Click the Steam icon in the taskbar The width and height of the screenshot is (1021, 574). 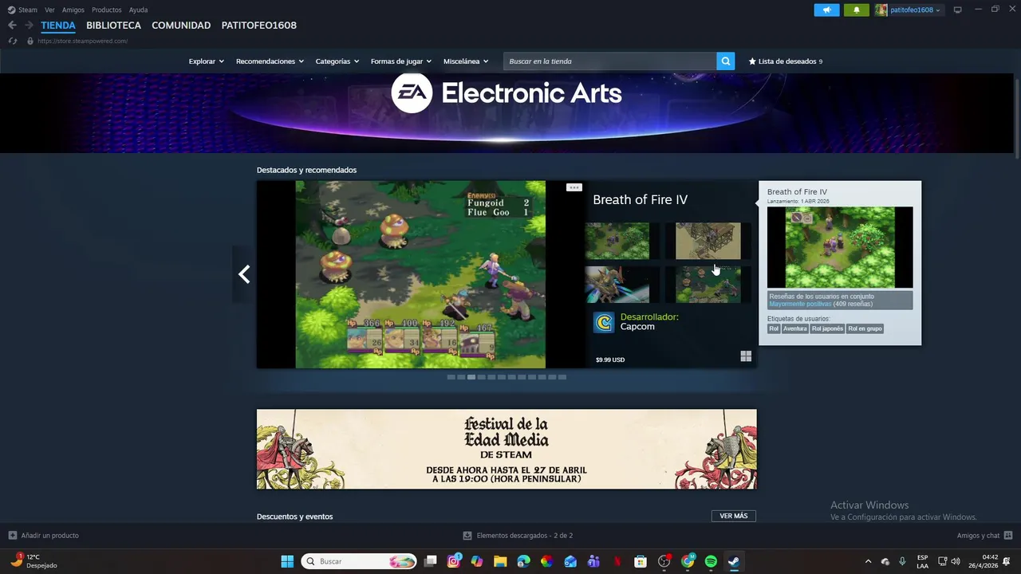tap(734, 561)
